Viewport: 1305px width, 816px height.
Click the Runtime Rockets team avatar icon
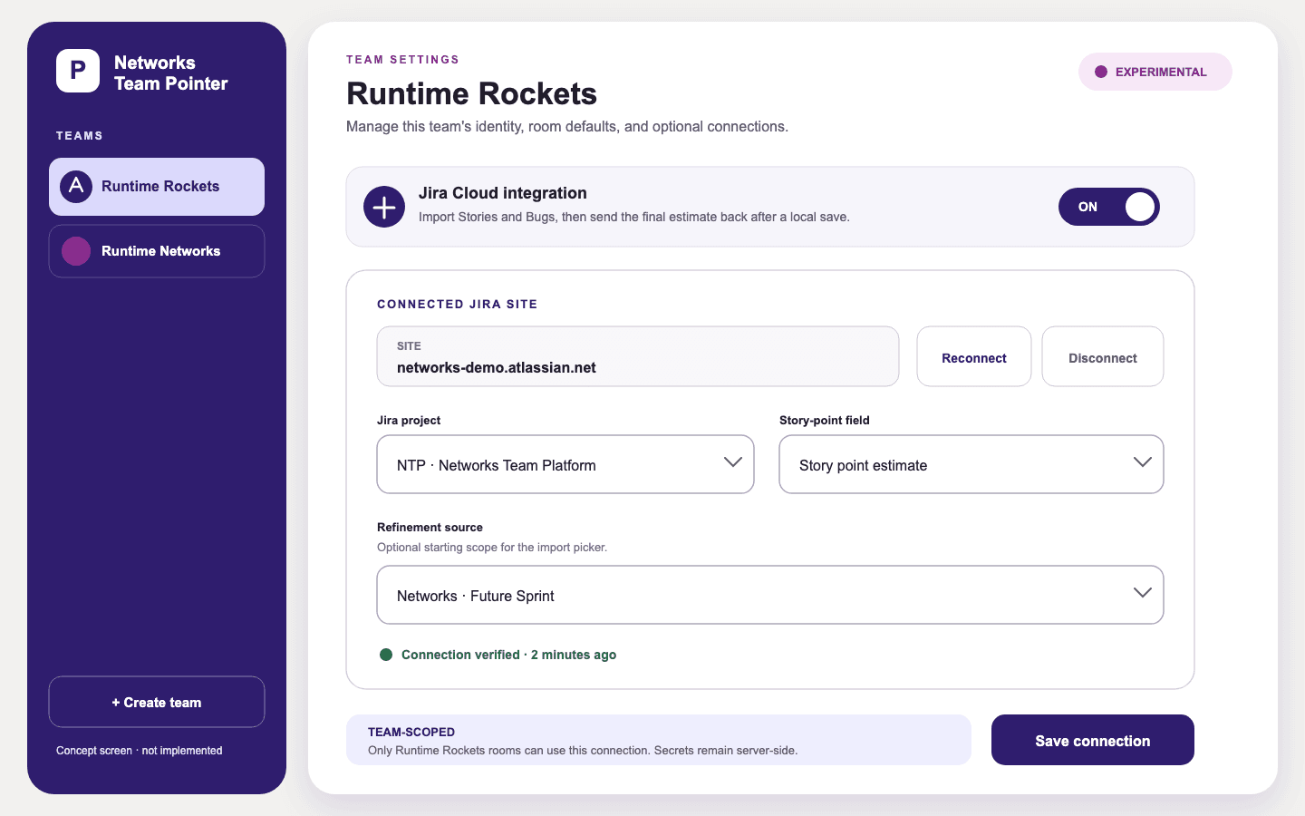coord(76,187)
